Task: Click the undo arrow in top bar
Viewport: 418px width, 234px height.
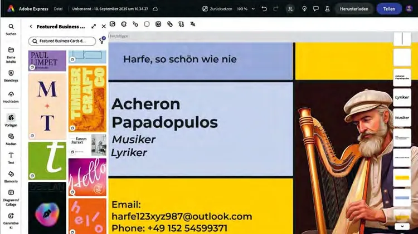Action: 264,9
